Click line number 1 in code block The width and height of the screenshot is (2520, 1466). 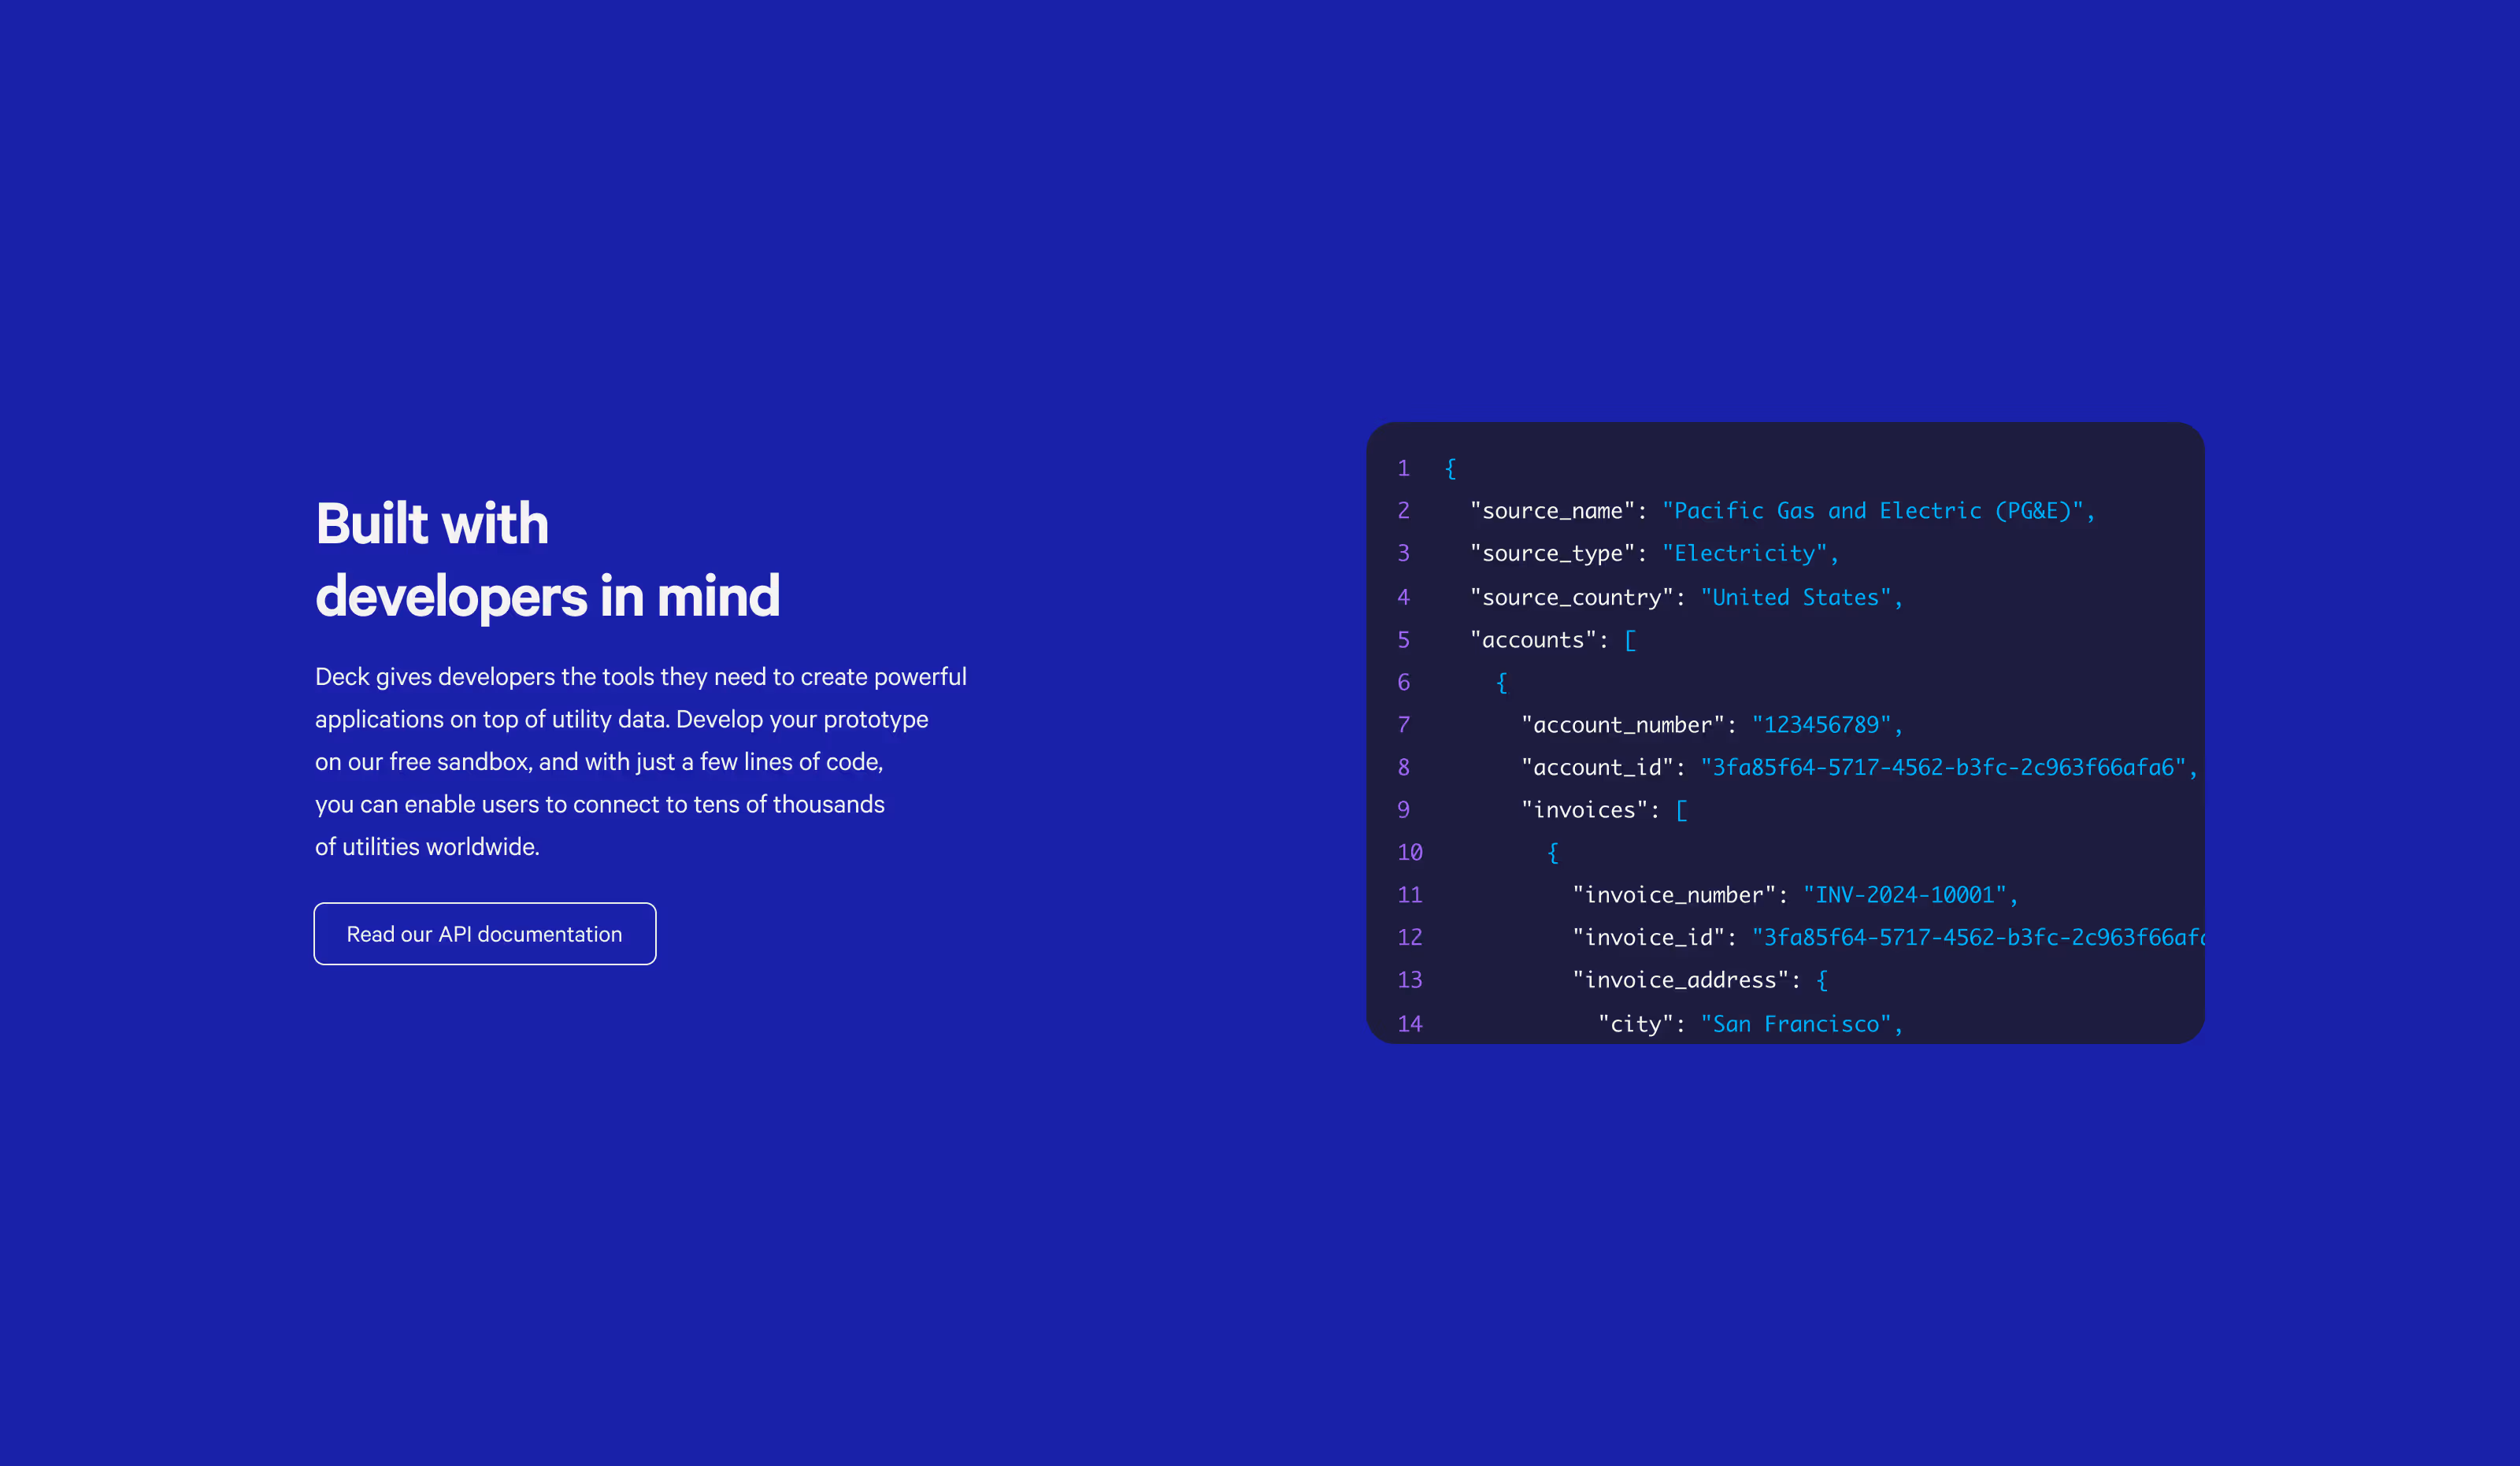coord(1404,468)
